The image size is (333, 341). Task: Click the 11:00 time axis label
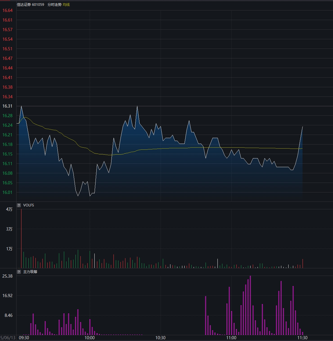[x=231, y=338]
